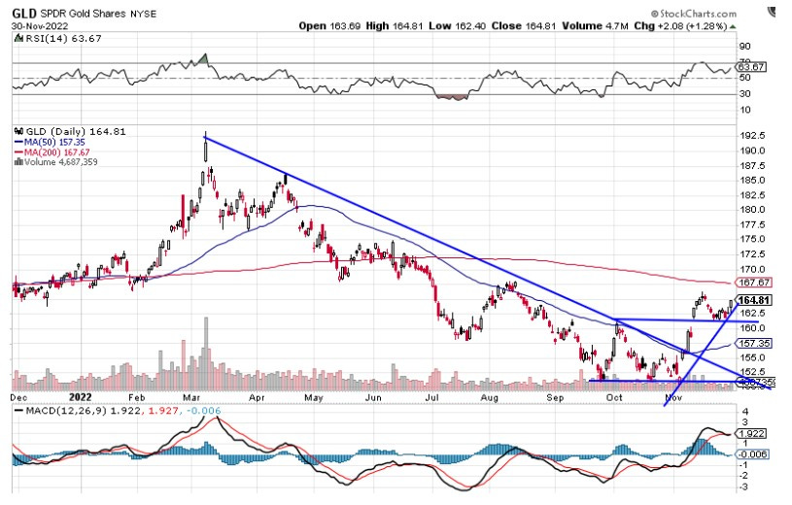Click the 157.35 MA(50) price tag

point(753,344)
